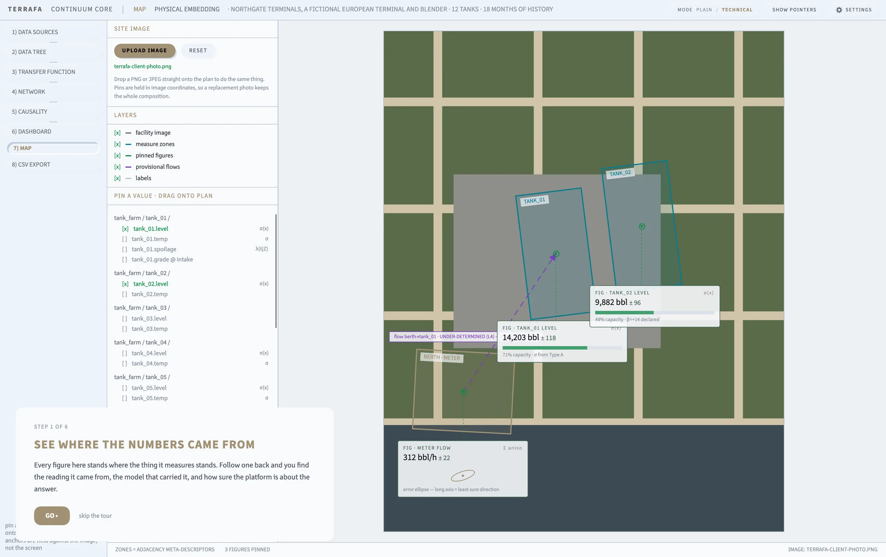Toggle the provisional flows layer checkbox
This screenshot has height=557, width=886.
coord(117,166)
